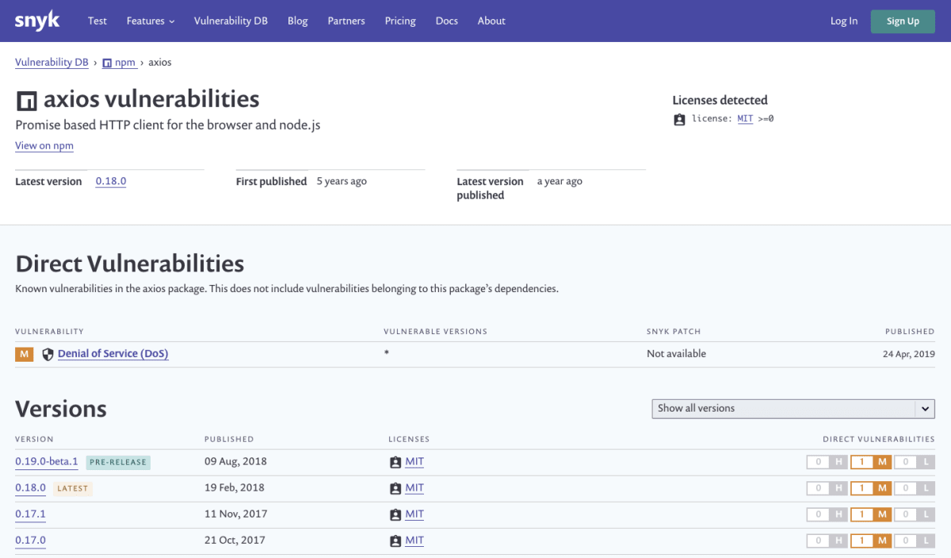
Task: Open the Blog page
Action: point(298,21)
